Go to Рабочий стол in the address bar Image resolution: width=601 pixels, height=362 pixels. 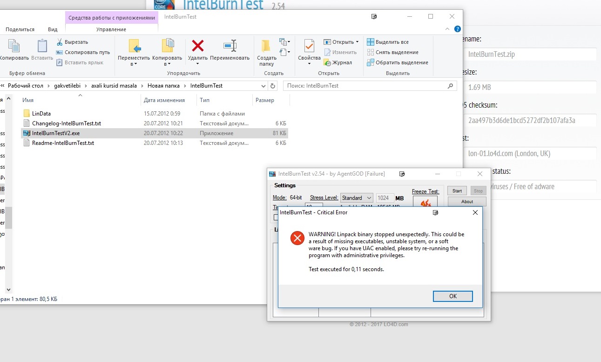[x=26, y=86]
